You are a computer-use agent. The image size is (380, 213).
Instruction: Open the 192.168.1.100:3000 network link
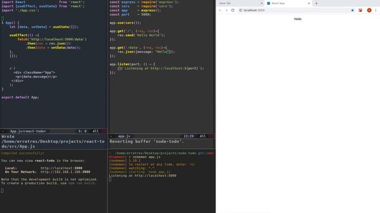click(x=65, y=172)
